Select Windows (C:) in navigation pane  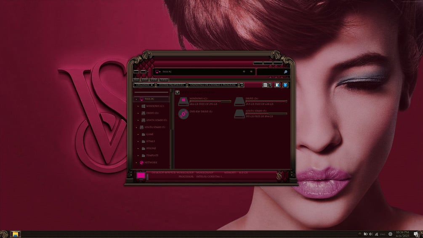[x=155, y=106]
